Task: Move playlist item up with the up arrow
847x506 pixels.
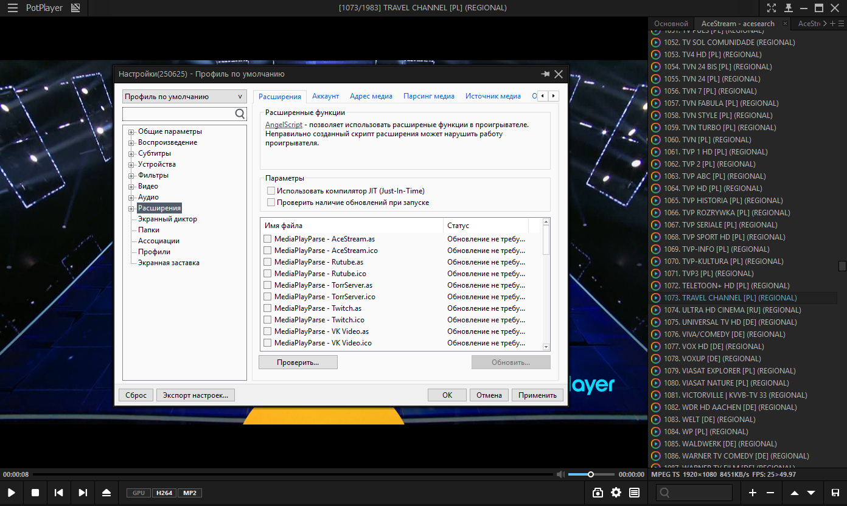Action: coord(795,493)
